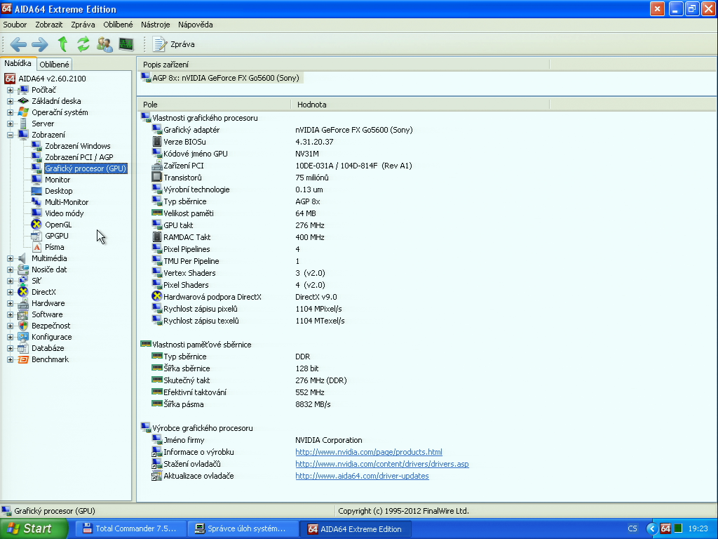
Task: Select Zobrazení PCI / AGP item
Action: pos(79,157)
